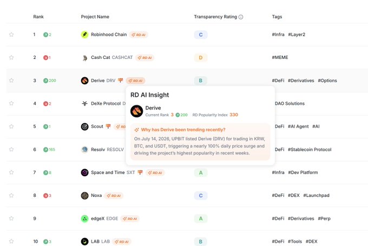Click the Cash Cat logo icon
Image resolution: width=368 pixels, height=246 pixels.
click(85, 57)
